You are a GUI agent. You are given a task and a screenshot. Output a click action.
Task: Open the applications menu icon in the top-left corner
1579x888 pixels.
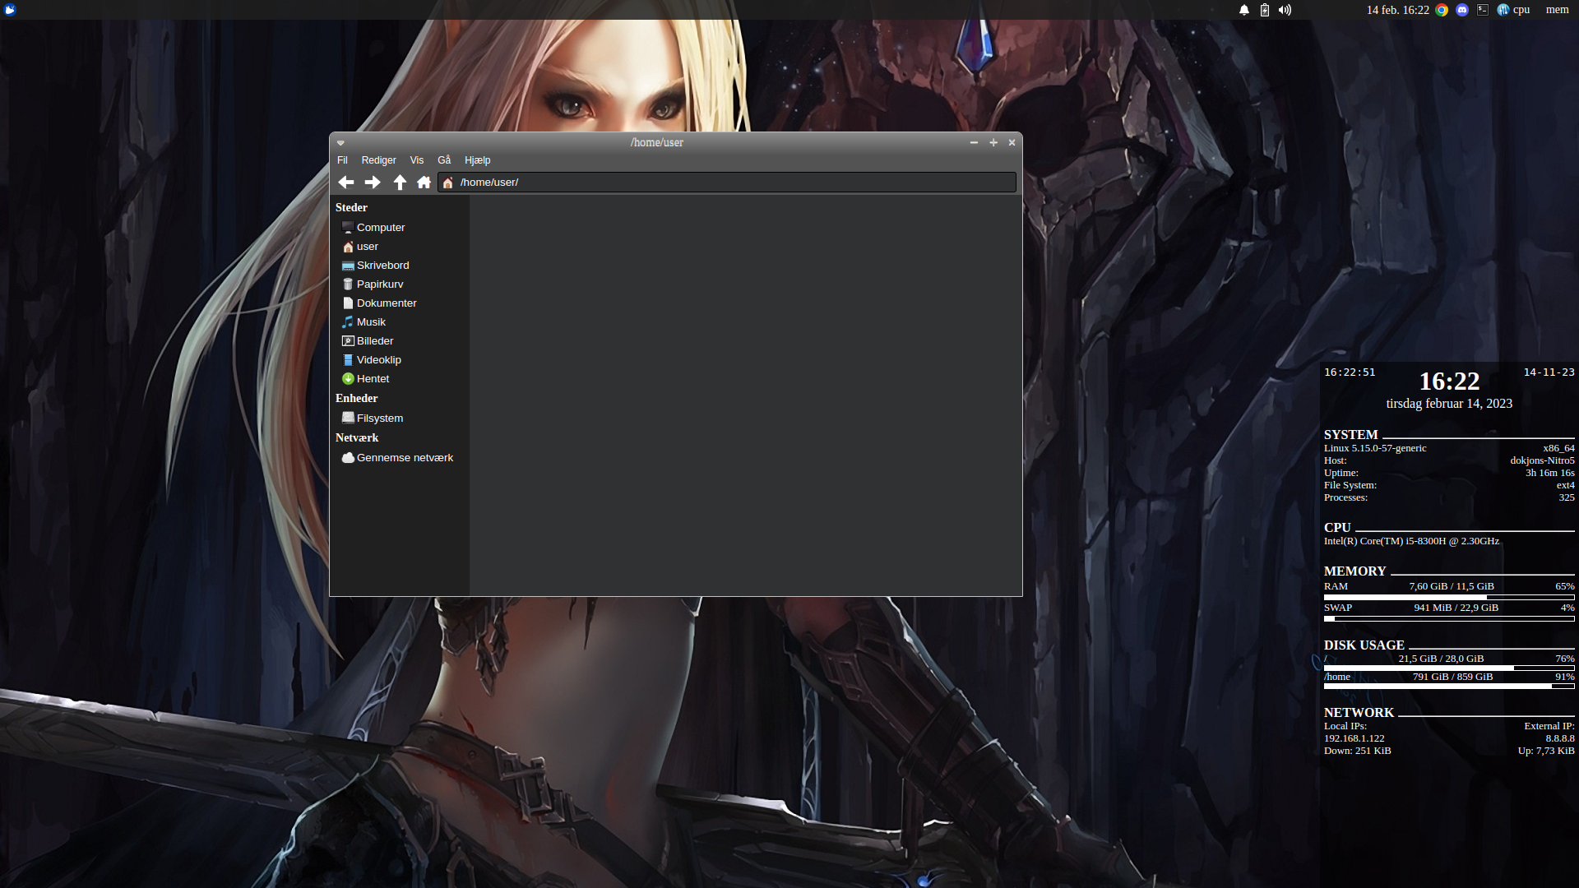10,10
